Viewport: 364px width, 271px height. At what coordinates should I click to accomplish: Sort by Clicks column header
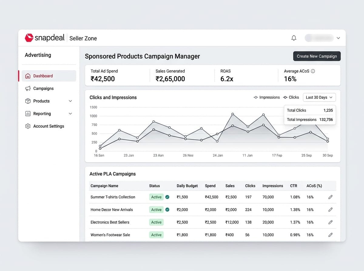250,186
